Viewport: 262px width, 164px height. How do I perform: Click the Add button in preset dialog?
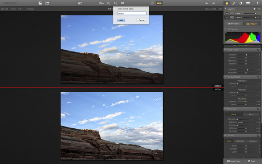(x=121, y=20)
